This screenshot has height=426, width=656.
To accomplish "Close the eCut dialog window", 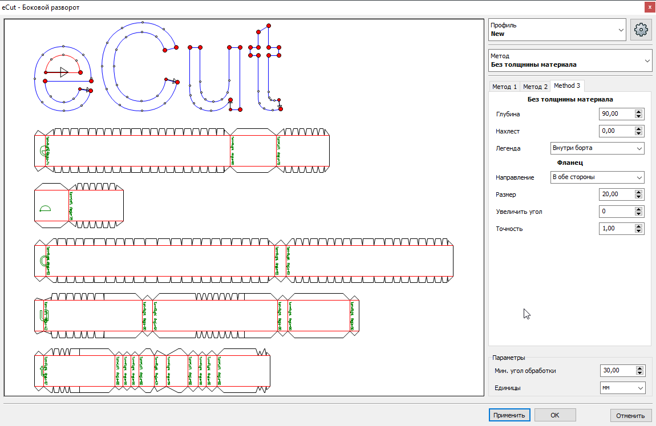I will pyautogui.click(x=649, y=7).
